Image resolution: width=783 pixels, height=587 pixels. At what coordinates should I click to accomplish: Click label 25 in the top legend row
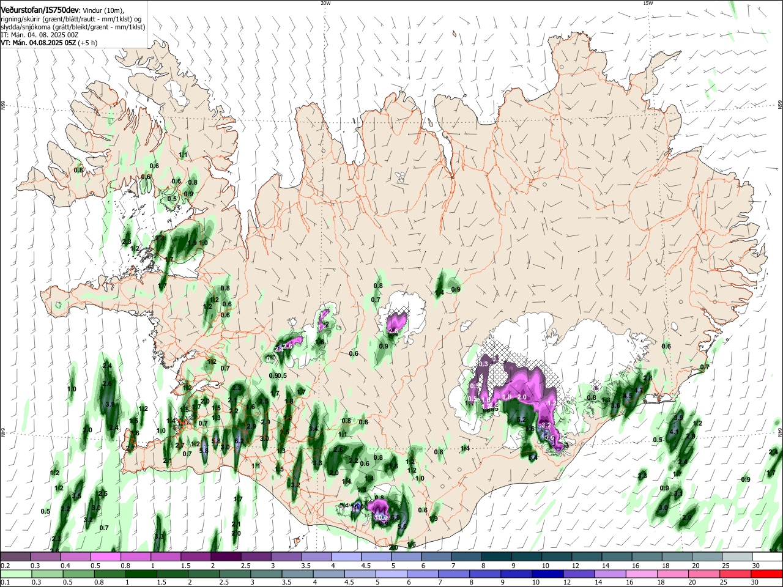coord(725,566)
